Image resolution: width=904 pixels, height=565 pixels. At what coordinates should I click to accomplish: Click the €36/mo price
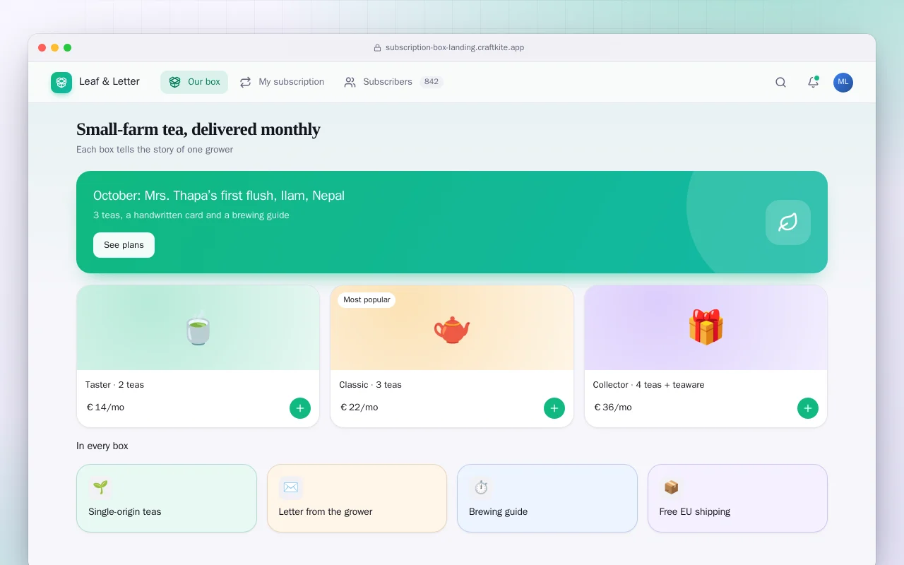[x=613, y=408]
